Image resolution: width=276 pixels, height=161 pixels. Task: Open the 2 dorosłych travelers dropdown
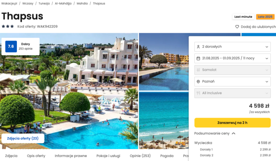232,47
